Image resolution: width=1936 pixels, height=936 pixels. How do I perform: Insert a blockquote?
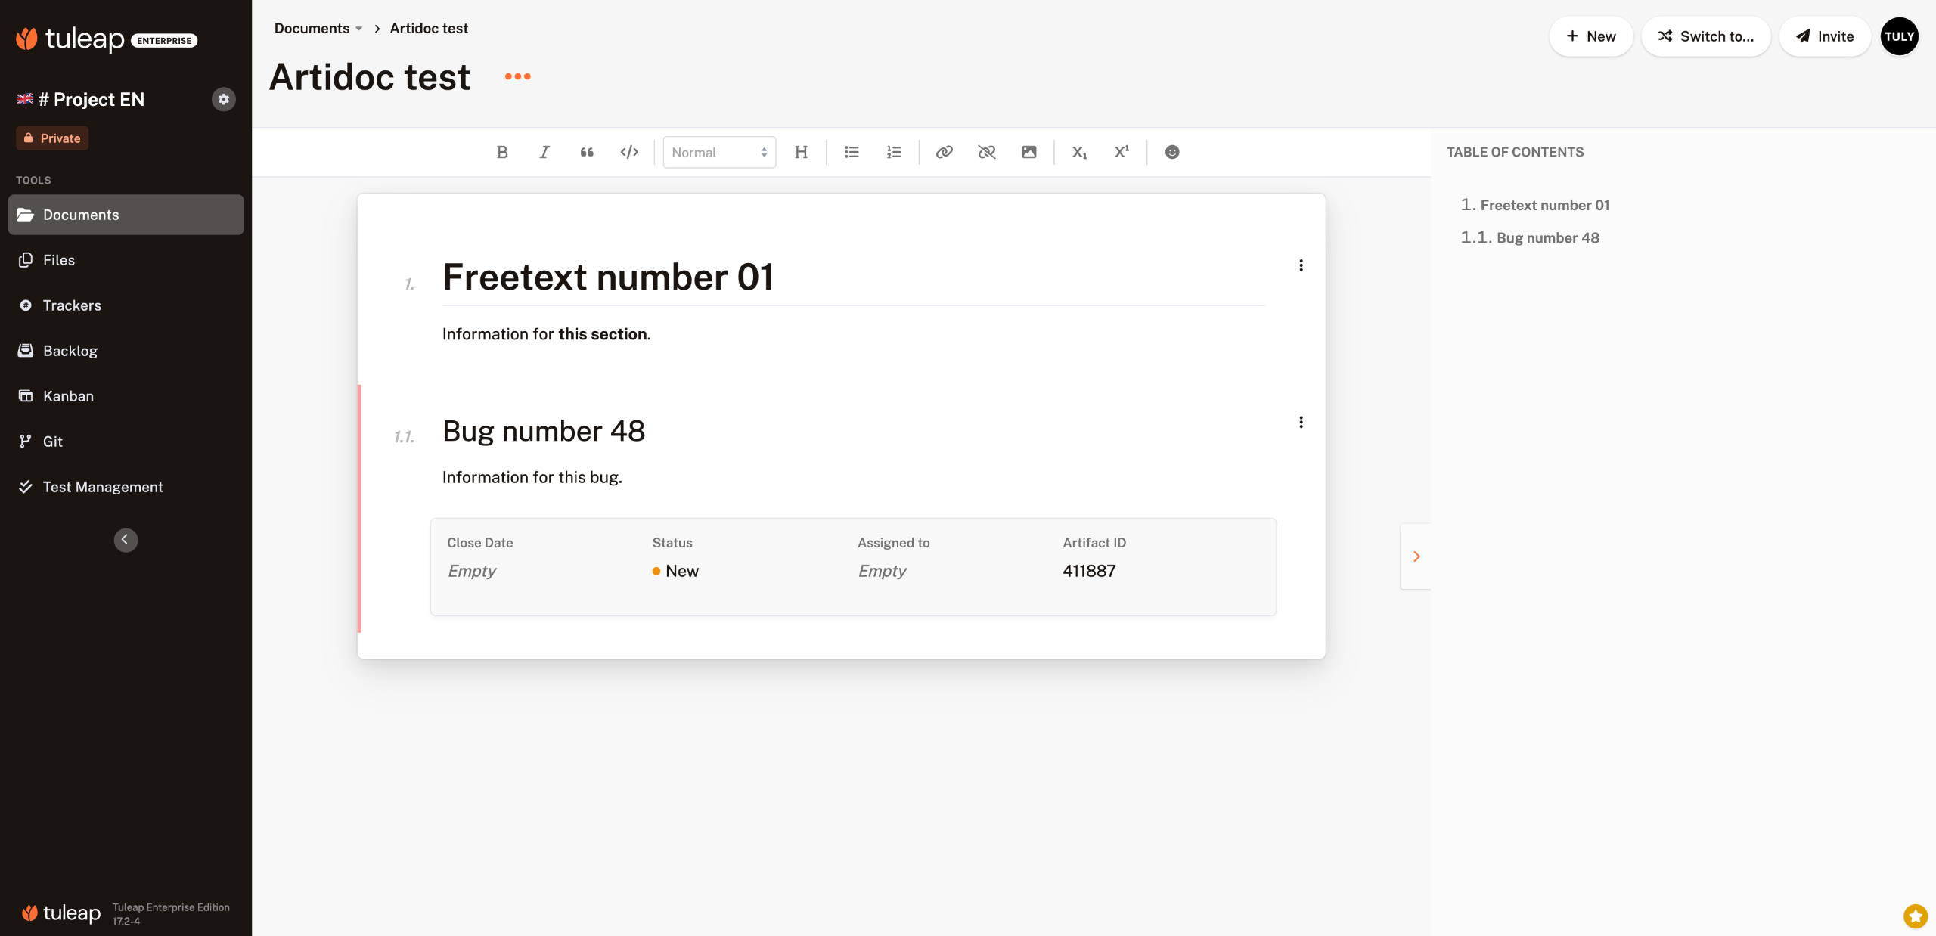[x=586, y=152]
